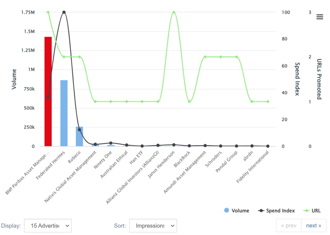Click the Federated Hermes axis label
The image size is (330, 235).
(x=50, y=165)
